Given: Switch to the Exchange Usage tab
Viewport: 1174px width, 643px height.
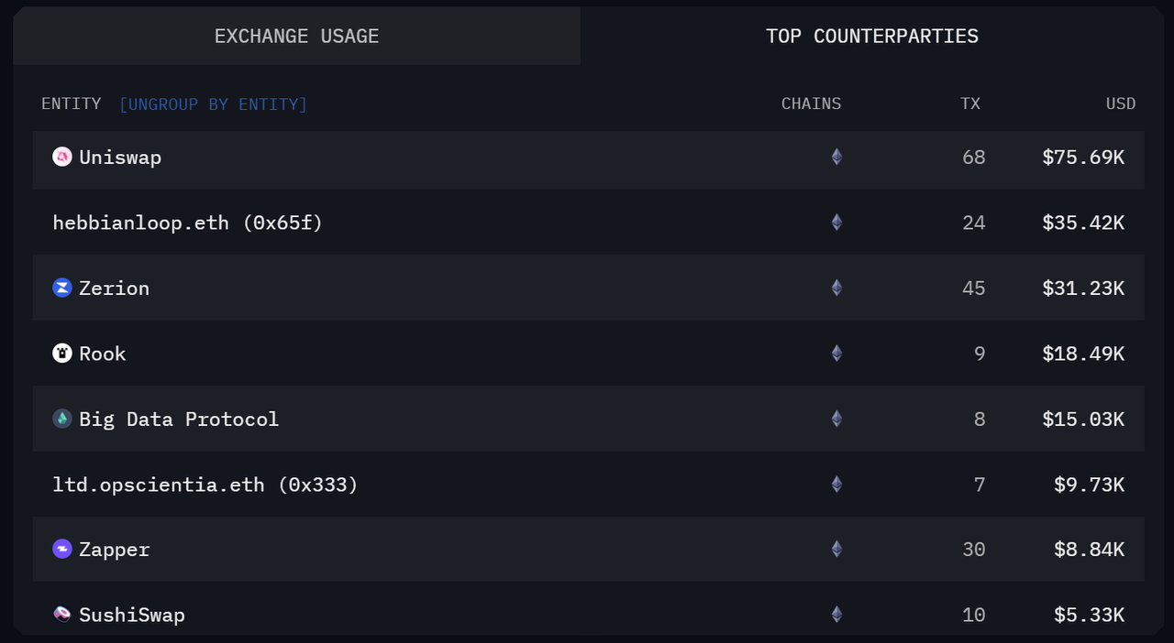Looking at the screenshot, I should [x=296, y=37].
